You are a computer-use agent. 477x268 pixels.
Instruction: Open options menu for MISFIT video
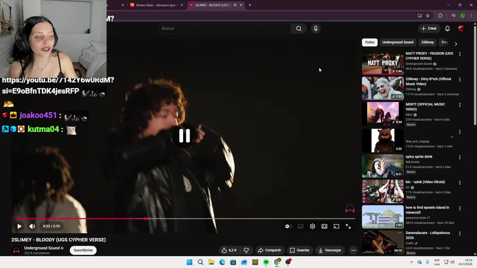click(x=459, y=105)
